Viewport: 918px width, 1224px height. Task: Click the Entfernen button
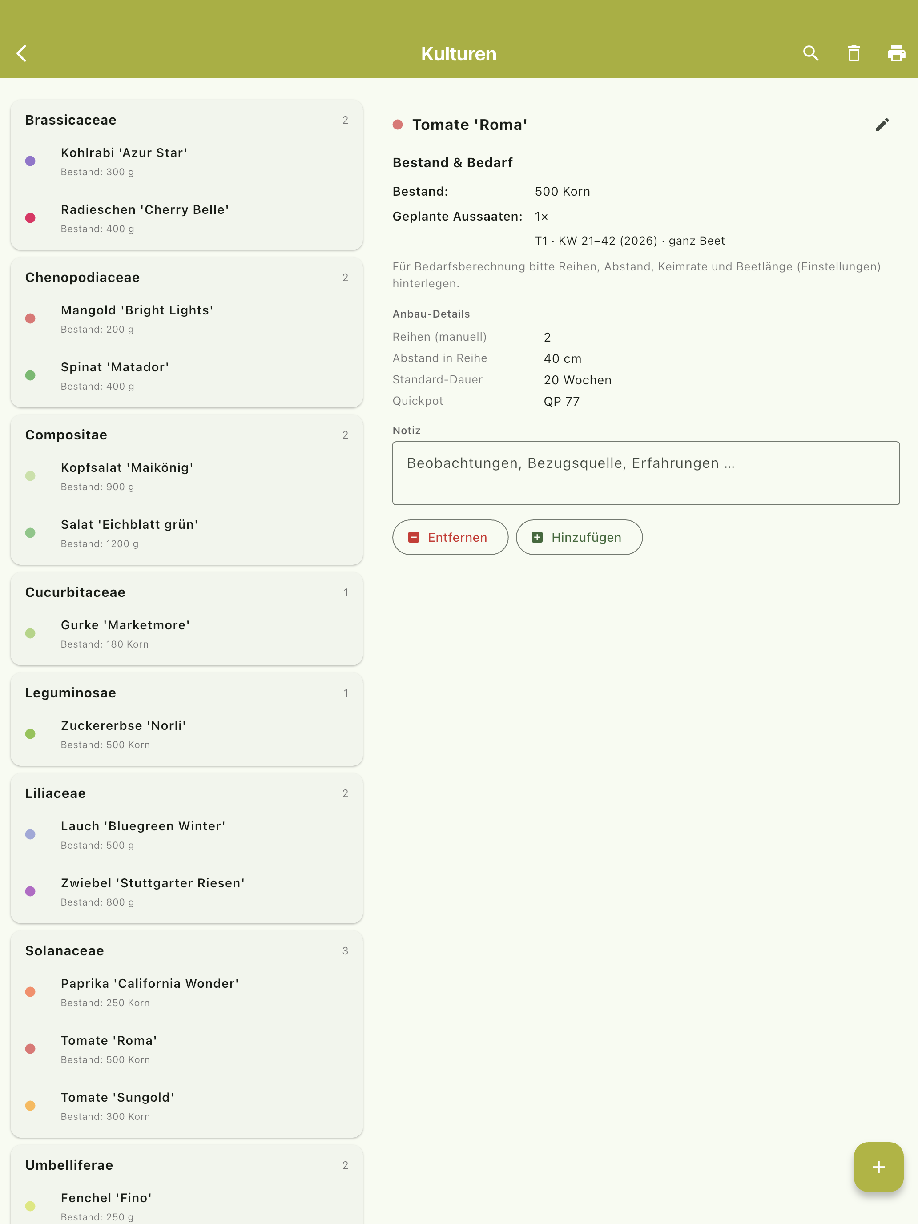pyautogui.click(x=451, y=537)
